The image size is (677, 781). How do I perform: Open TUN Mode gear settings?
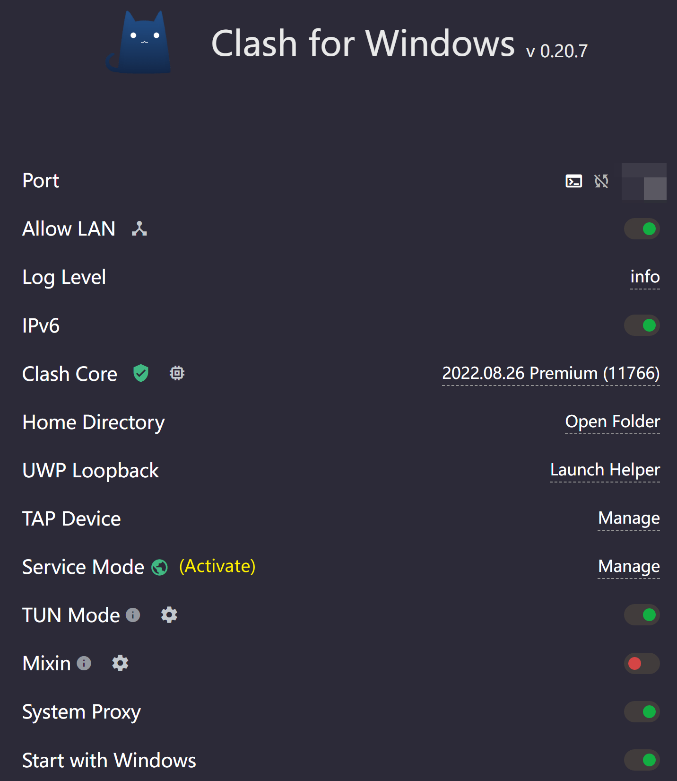point(169,615)
